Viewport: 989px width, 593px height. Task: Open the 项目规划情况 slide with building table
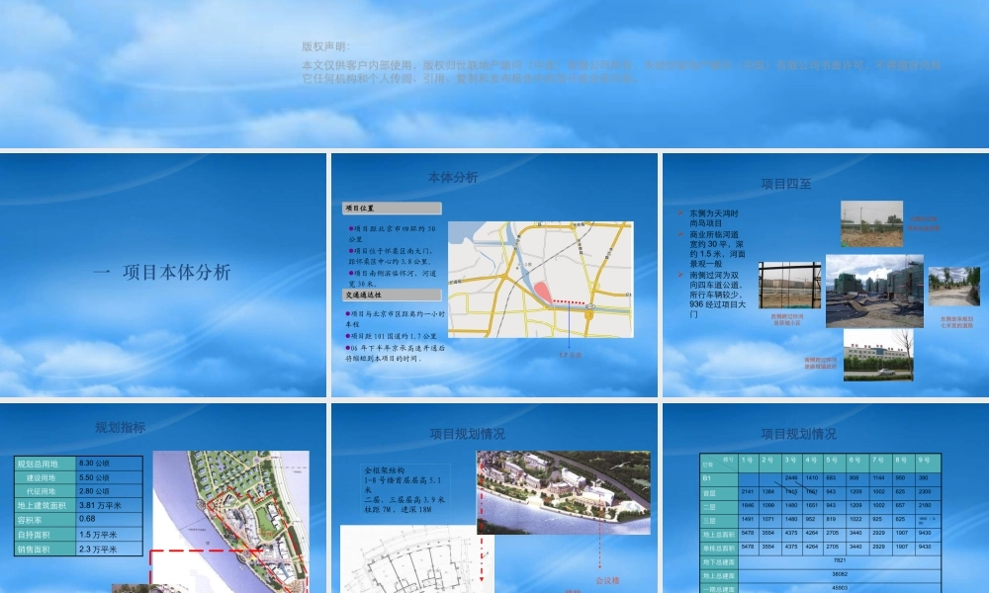click(x=826, y=498)
